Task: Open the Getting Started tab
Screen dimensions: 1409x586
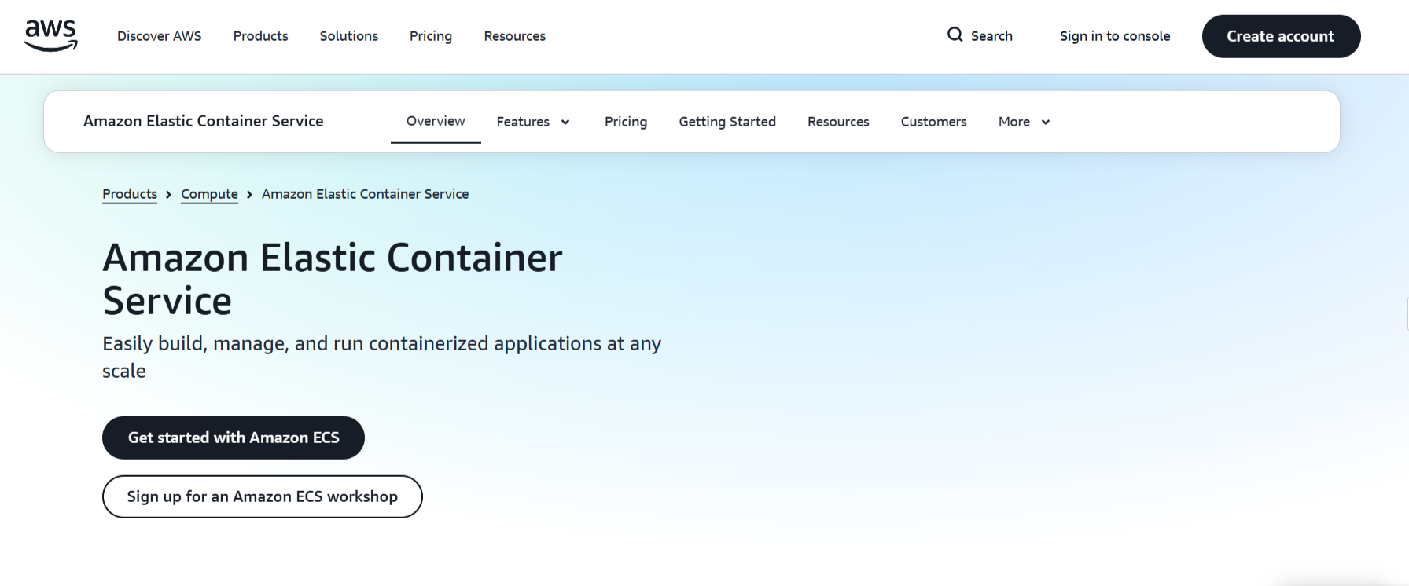Action: pos(727,122)
